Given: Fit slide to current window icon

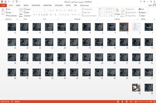Looking at the screenshot, I should pyautogui.click(x=154, y=101).
